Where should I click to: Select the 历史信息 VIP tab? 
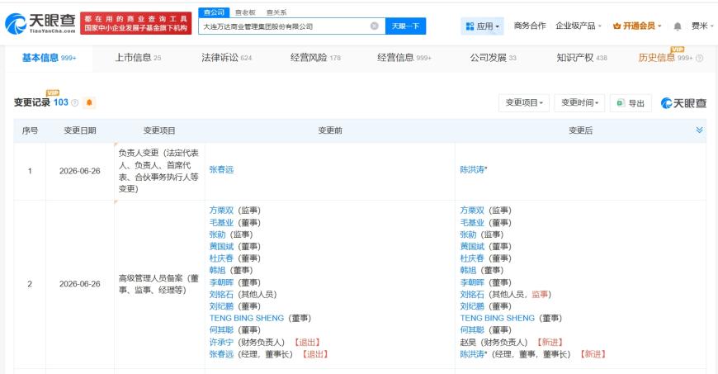pos(665,58)
